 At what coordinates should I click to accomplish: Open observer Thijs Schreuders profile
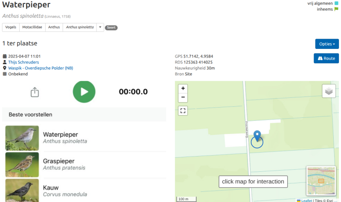point(23,62)
